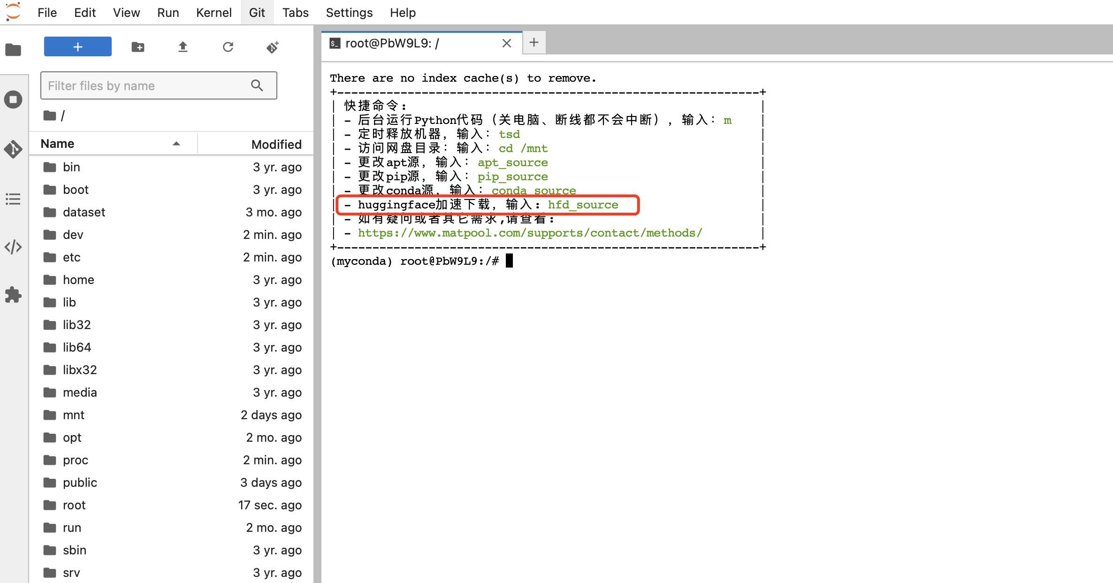Show the Table of Contents sidebar

pos(13,199)
